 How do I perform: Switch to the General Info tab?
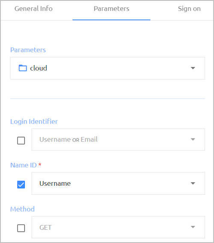(x=33, y=9)
